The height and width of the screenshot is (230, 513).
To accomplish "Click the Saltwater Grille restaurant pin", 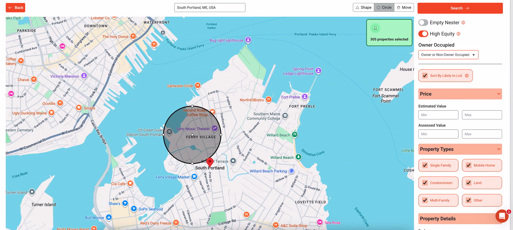I will click(x=197, y=86).
